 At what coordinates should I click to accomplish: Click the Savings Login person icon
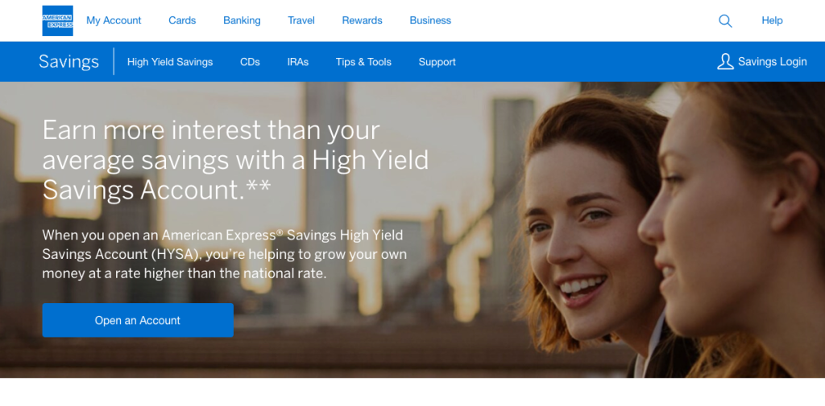point(725,61)
